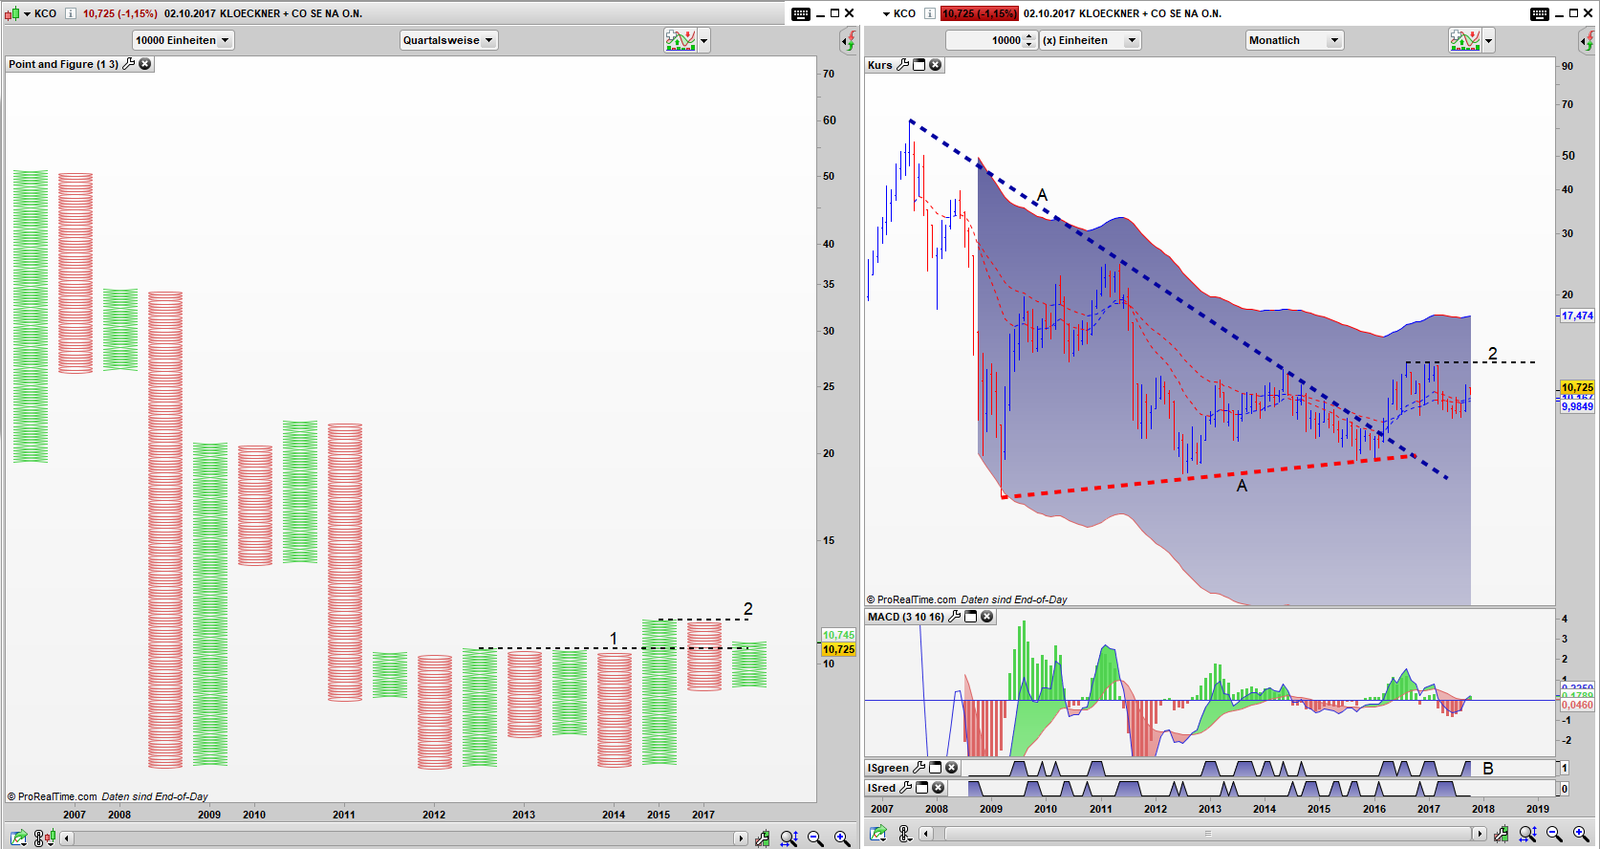Increase the 10000 units stepper value

point(1029,36)
